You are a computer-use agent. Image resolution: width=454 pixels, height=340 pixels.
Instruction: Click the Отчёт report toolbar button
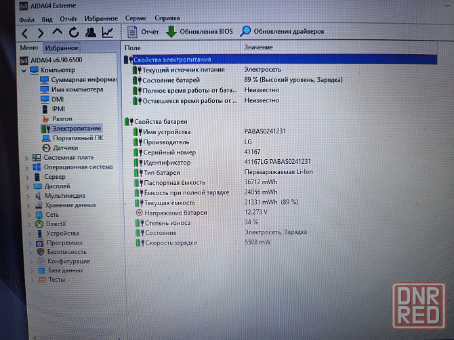tap(143, 32)
